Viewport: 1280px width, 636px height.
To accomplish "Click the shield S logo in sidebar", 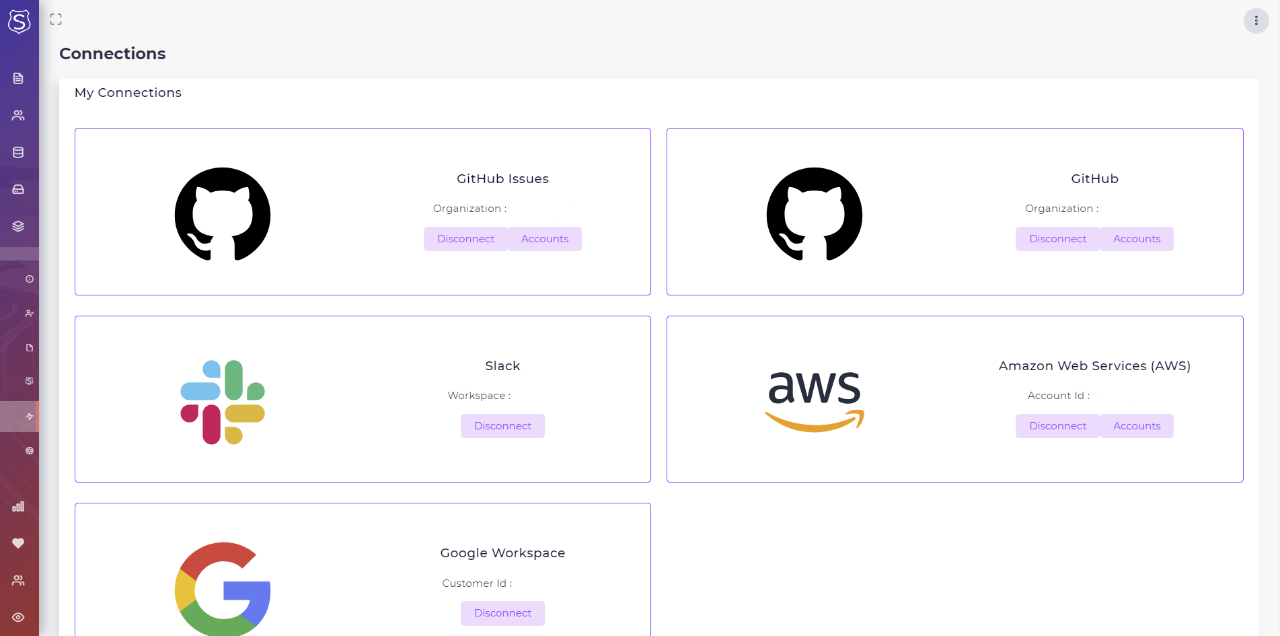I will point(19,22).
